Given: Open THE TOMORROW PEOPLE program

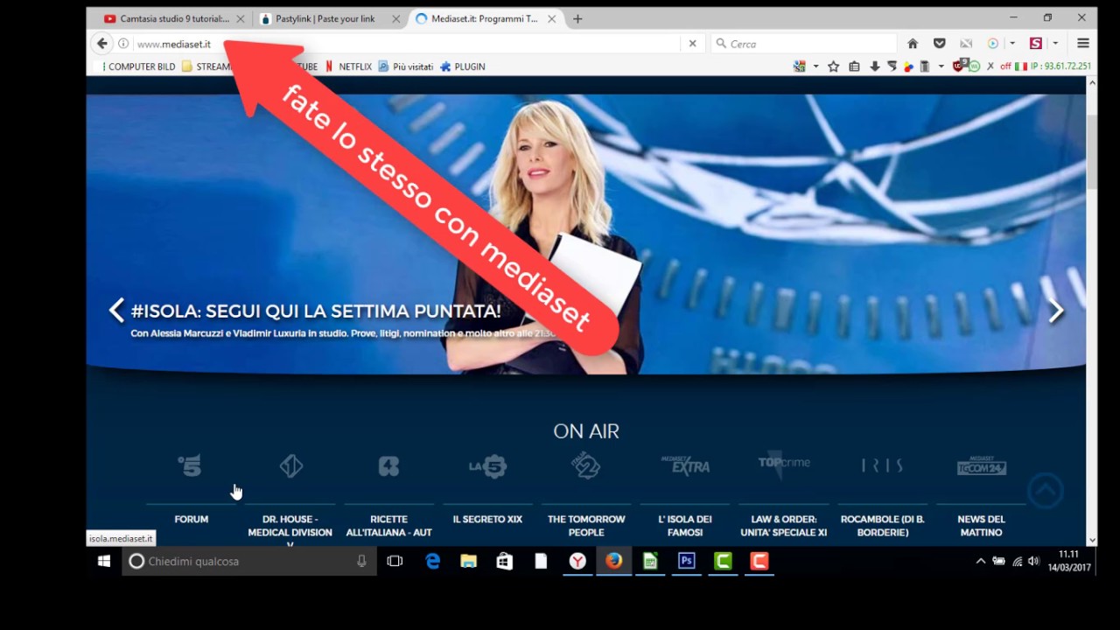Looking at the screenshot, I should click(x=586, y=526).
